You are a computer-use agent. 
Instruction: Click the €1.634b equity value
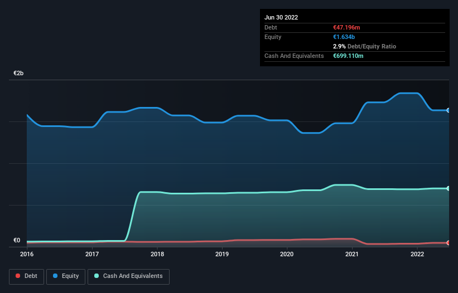click(344, 37)
